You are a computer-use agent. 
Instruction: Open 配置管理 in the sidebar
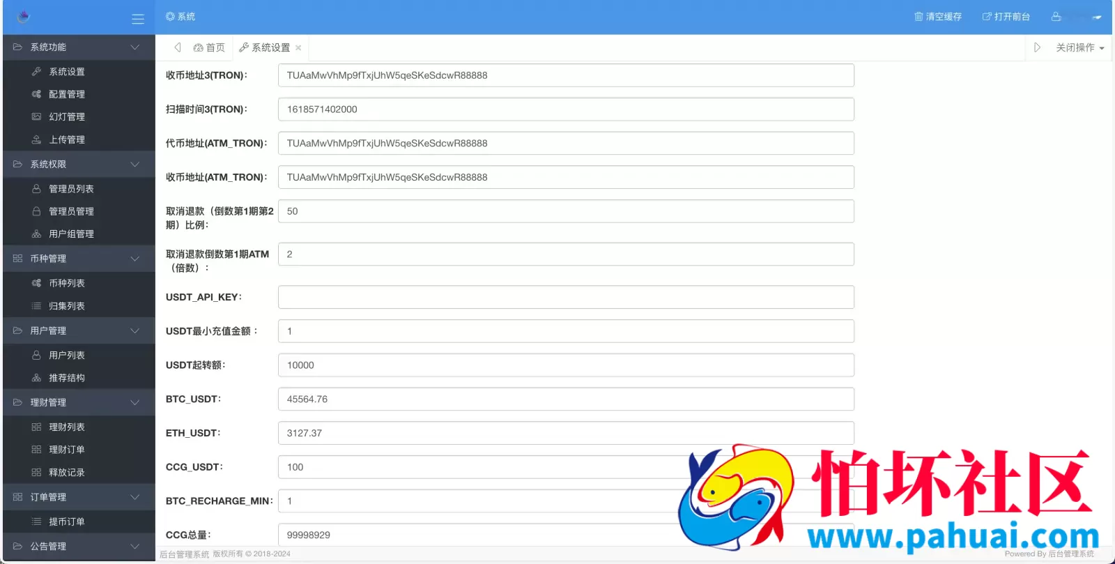[x=67, y=94]
